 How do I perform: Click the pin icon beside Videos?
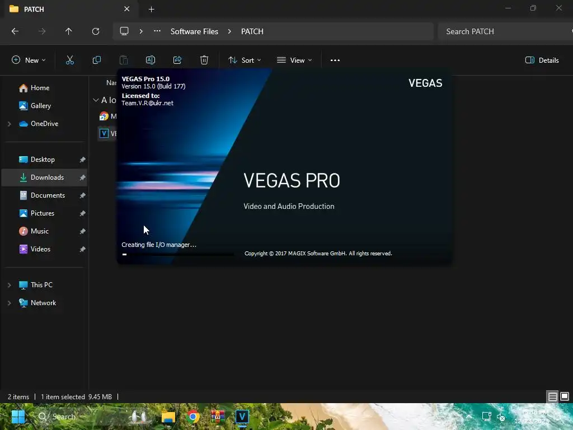83,249
